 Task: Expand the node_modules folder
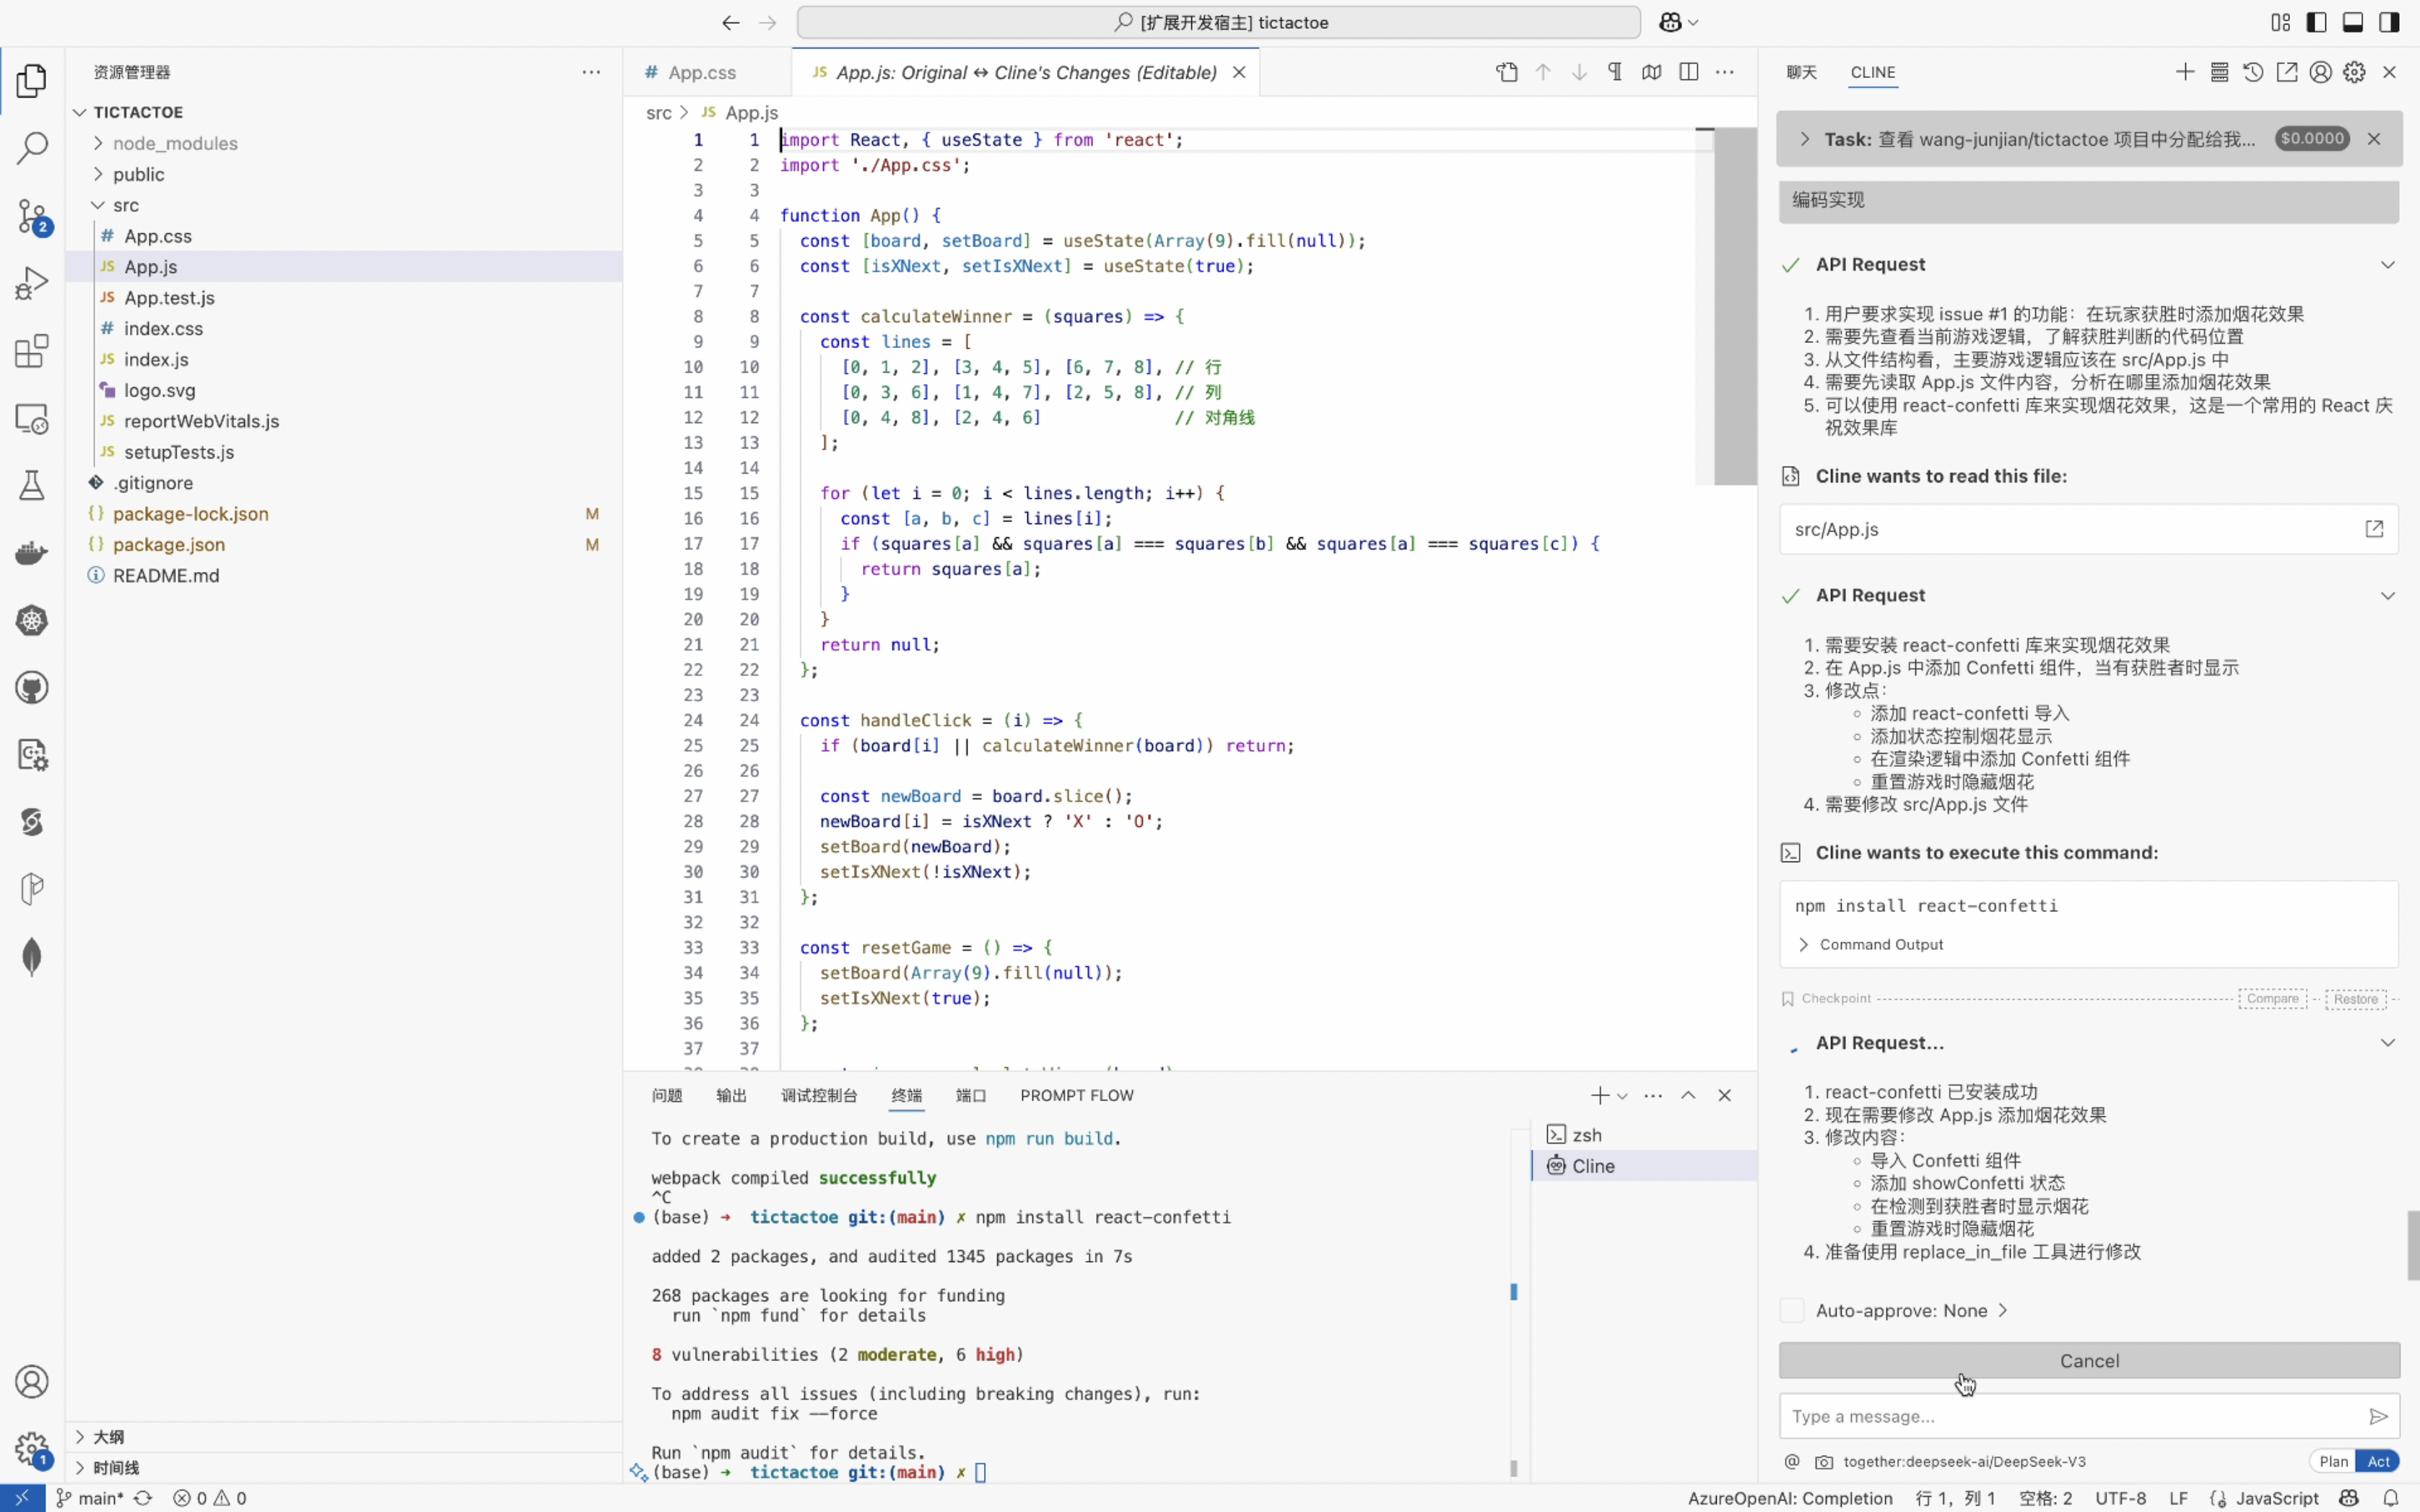[175, 143]
